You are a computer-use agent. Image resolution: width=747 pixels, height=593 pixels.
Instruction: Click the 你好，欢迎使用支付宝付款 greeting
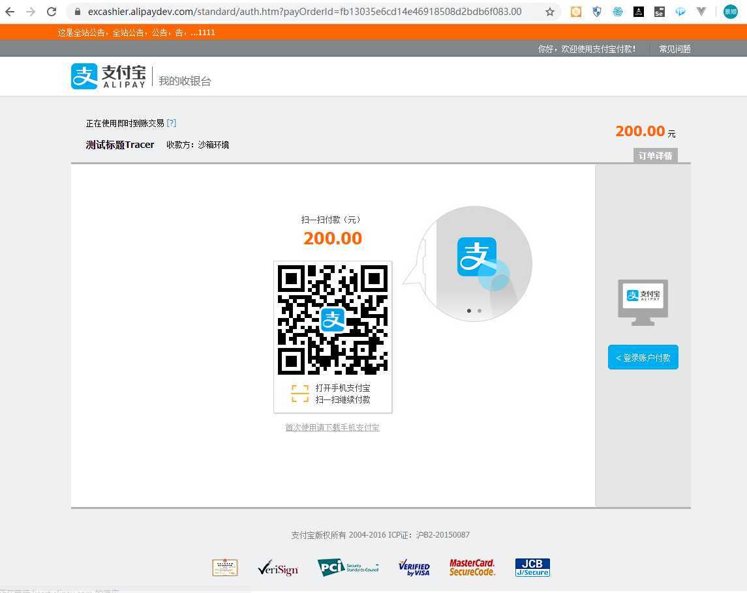tap(587, 49)
